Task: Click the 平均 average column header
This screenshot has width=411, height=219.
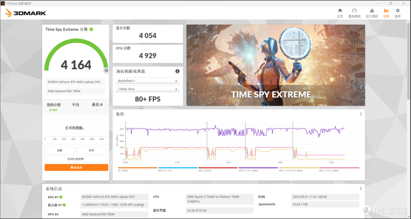Action: point(75,105)
